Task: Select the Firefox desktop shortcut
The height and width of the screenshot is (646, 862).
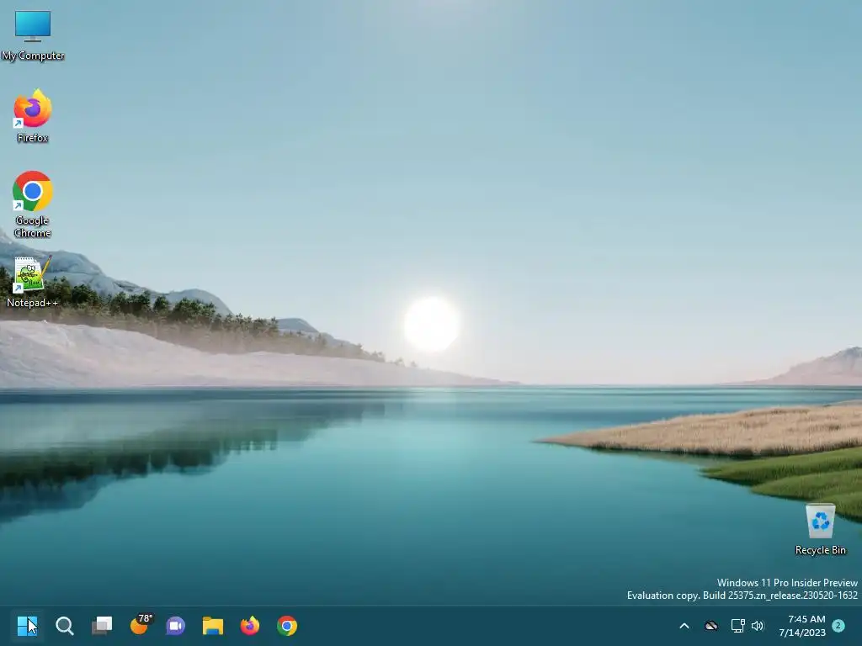Action: click(x=33, y=116)
